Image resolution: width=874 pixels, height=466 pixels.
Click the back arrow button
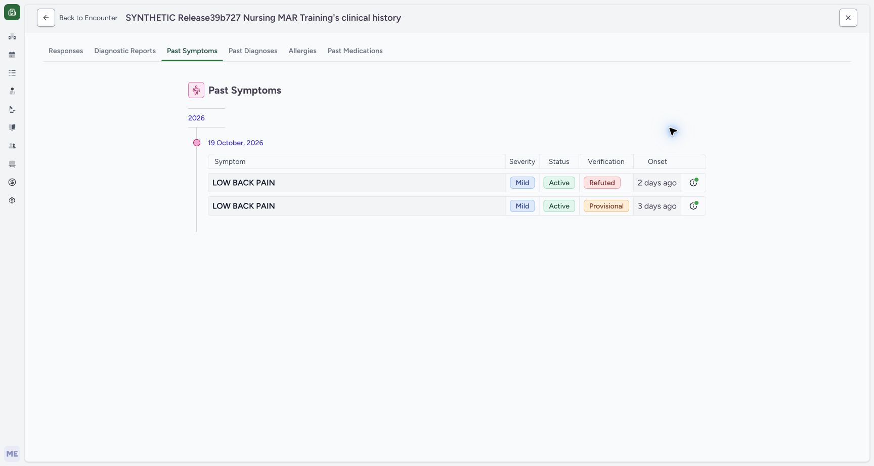tap(46, 18)
